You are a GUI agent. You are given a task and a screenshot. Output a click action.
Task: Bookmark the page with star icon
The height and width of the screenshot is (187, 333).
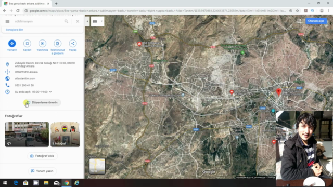coord(297,11)
